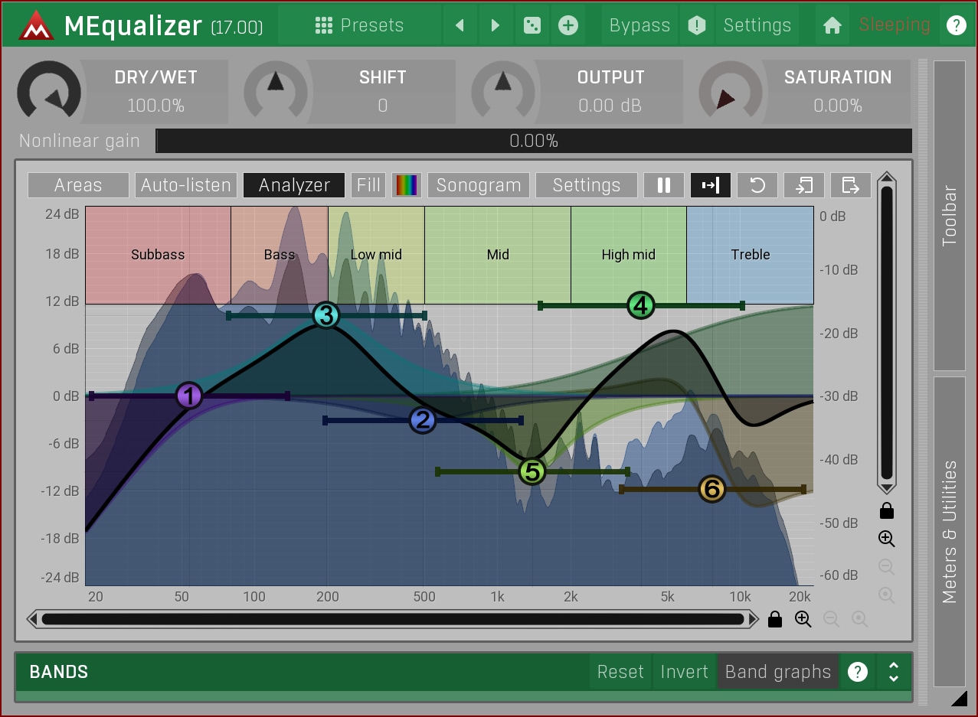This screenshot has height=717, width=978.
Task: Expand the Bands panel arrows
Action: pyautogui.click(x=893, y=672)
